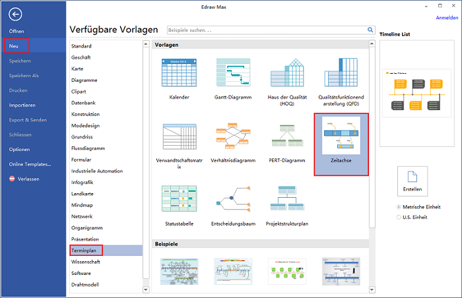
Task: Select the Landkarte category
Action: pos(82,194)
